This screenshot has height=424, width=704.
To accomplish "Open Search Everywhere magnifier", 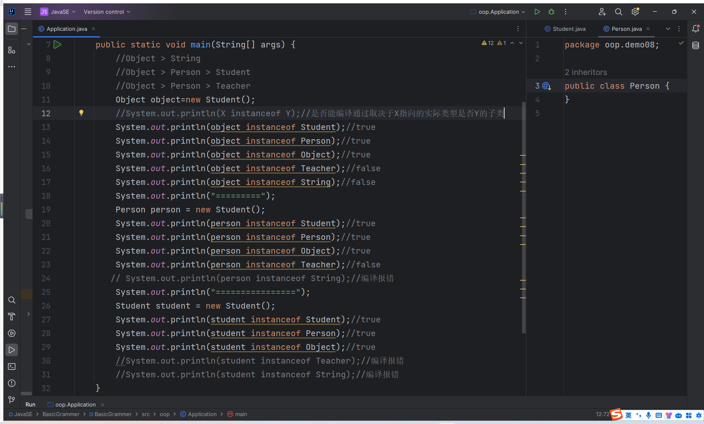I will click(619, 12).
